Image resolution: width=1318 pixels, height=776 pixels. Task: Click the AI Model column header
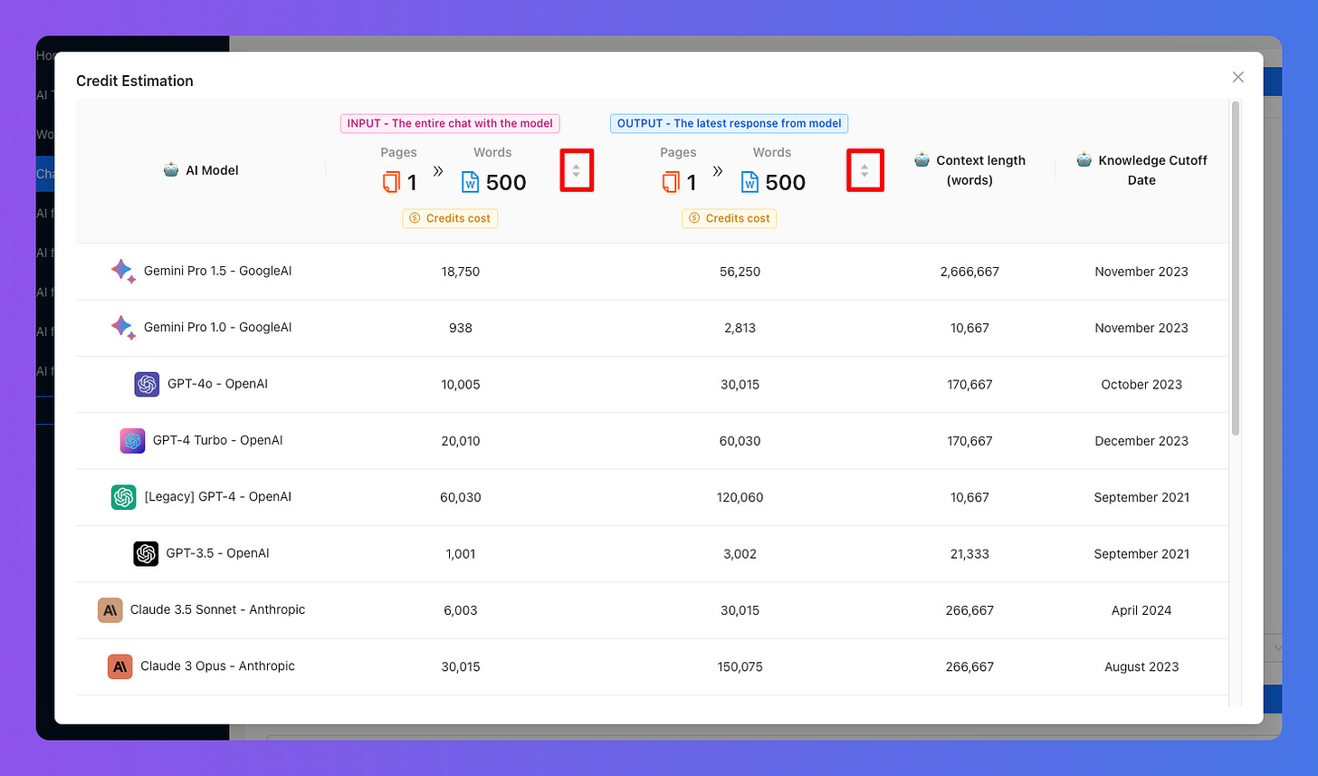point(201,170)
